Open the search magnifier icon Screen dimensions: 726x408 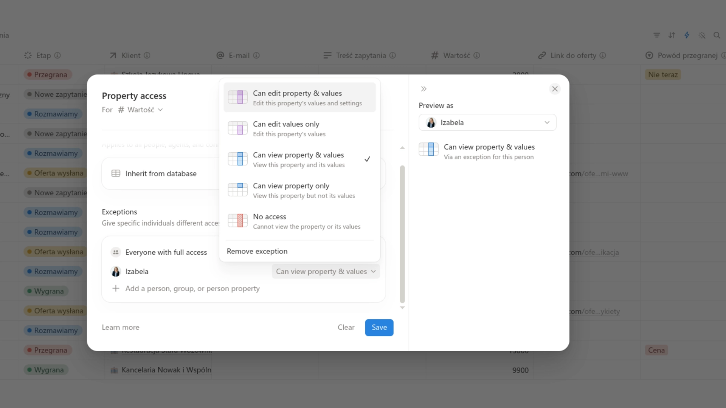717,35
